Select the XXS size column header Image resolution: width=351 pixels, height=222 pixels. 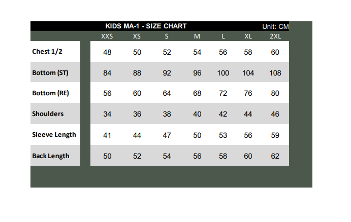pyautogui.click(x=107, y=36)
